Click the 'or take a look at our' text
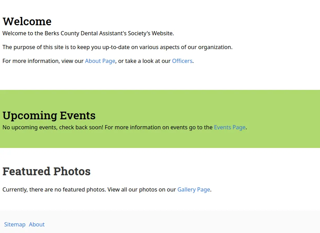320x233 pixels. pyautogui.click(x=144, y=61)
